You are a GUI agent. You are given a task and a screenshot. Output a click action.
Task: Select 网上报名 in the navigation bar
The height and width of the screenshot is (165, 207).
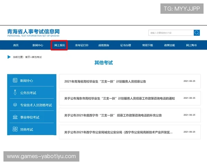click(x=60, y=45)
